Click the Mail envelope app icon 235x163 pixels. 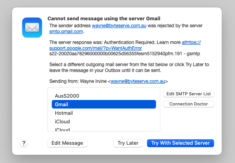point(32,27)
